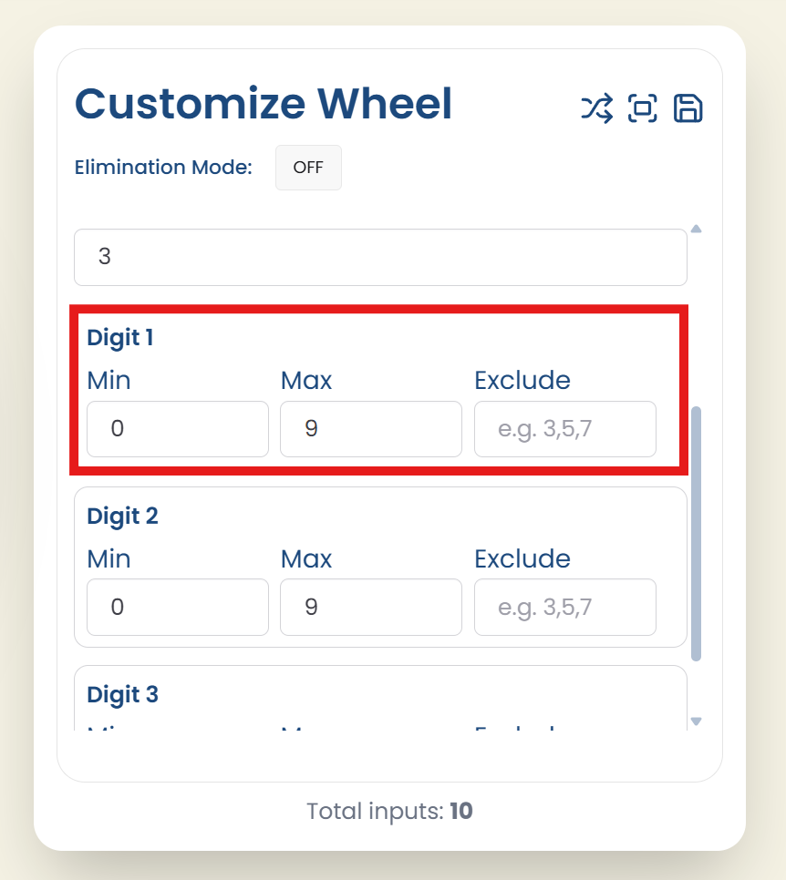Click the Max field for Digit 1
Image resolution: width=786 pixels, height=880 pixels.
pos(370,428)
